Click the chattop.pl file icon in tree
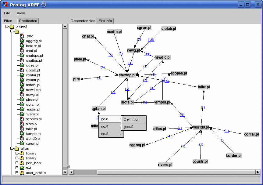 [22, 60]
